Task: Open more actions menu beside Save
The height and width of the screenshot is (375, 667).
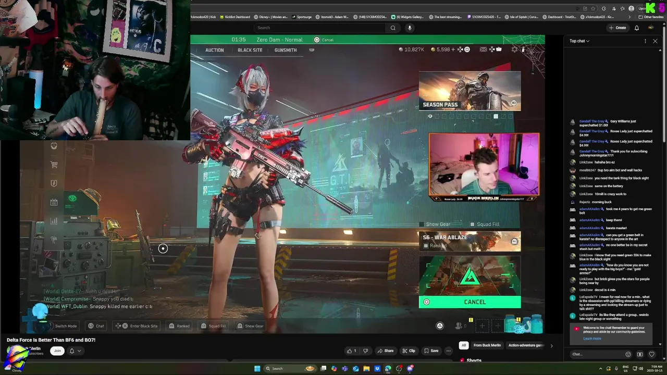Action: [448, 351]
